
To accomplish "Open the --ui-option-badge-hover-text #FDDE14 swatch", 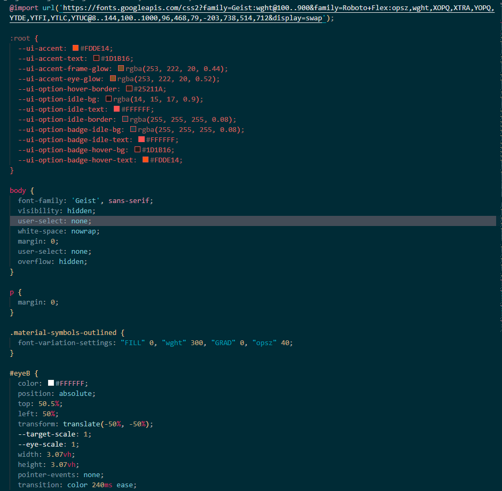I will tap(146, 160).
